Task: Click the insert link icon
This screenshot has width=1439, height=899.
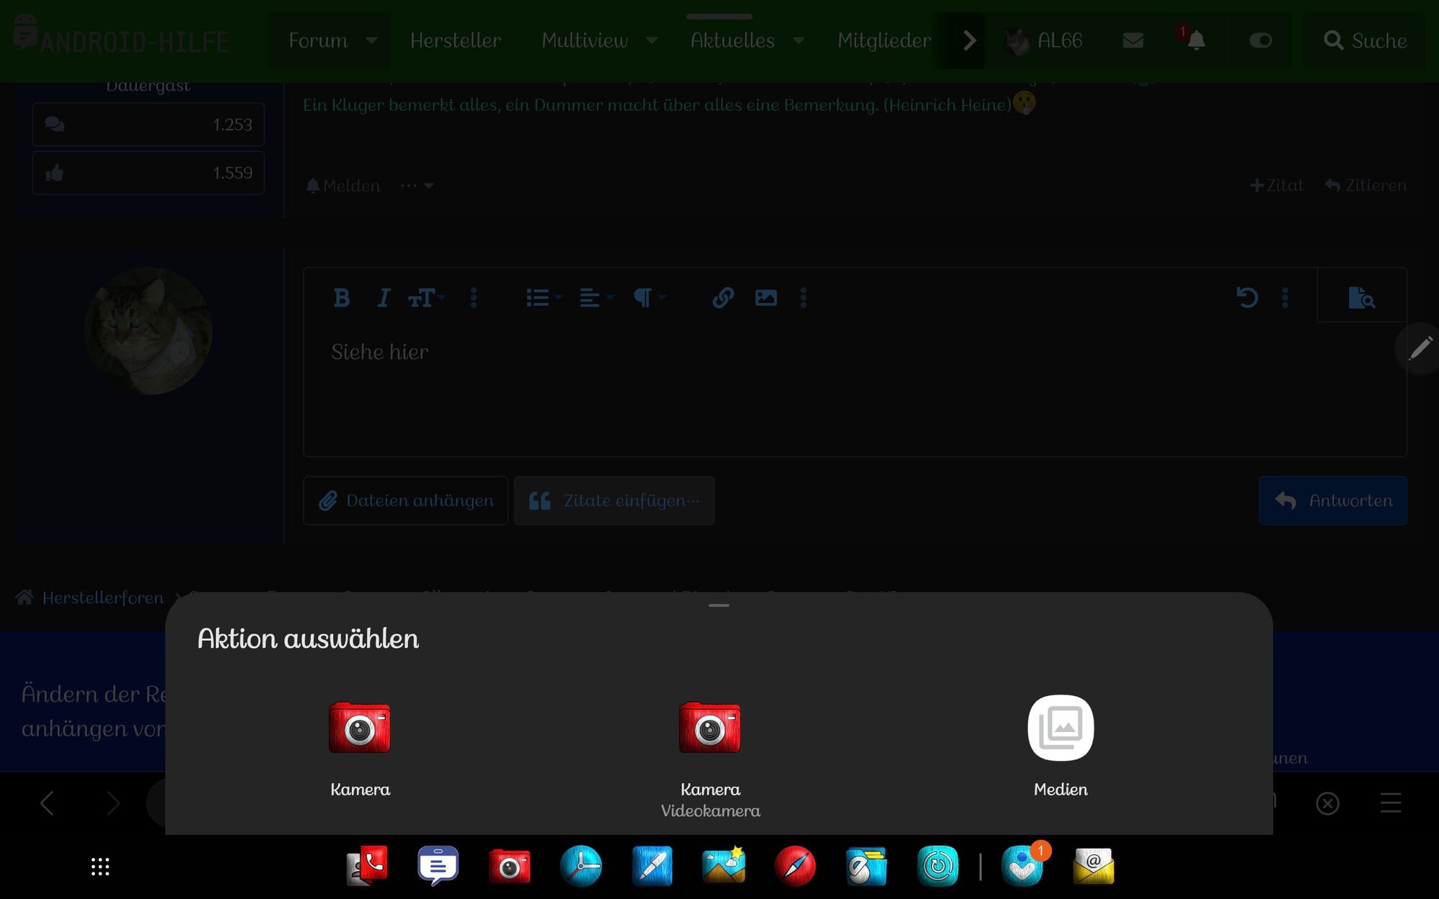Action: 722,298
